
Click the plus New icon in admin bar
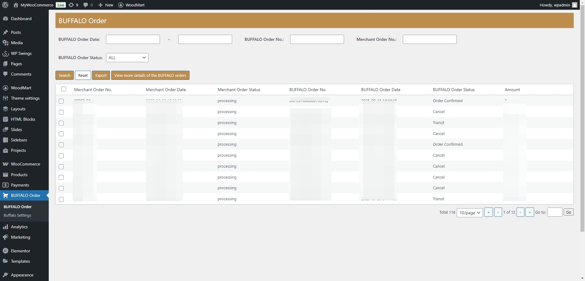click(101, 5)
